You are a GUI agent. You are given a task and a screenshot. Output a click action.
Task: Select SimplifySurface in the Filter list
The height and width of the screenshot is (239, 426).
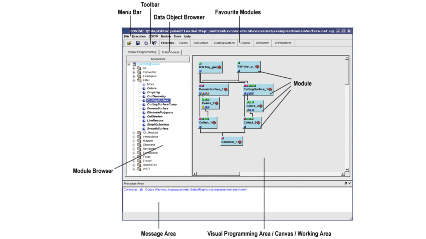[158, 124]
